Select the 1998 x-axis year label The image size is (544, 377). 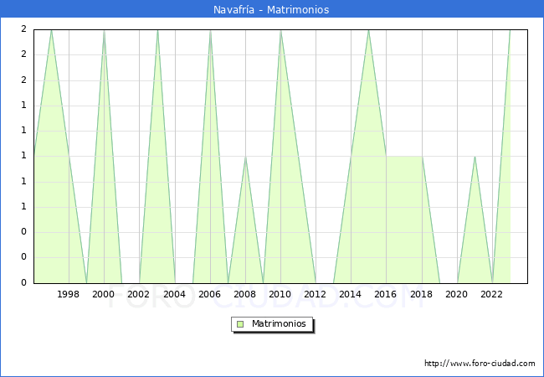coord(68,294)
